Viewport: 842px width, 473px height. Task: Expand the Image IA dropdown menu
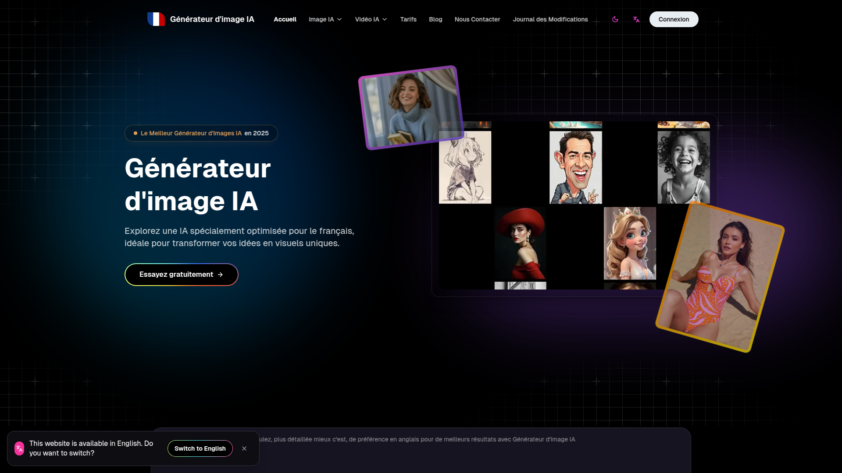[x=325, y=19]
